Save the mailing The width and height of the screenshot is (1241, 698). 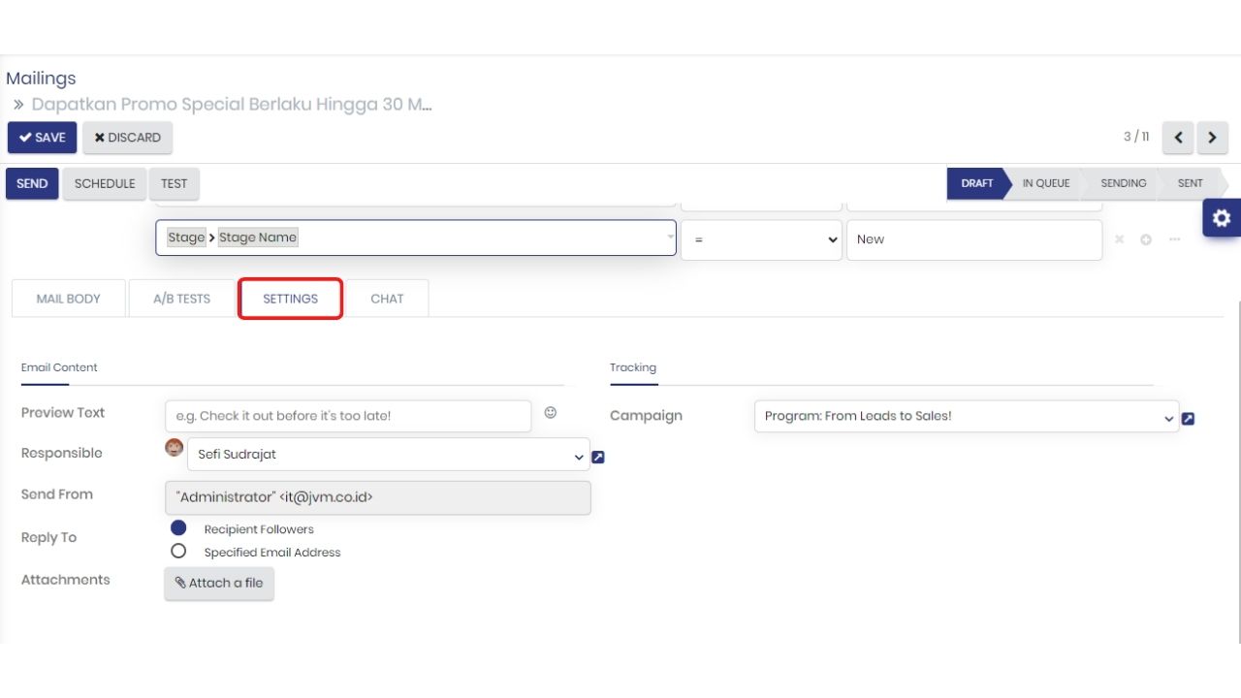42,138
